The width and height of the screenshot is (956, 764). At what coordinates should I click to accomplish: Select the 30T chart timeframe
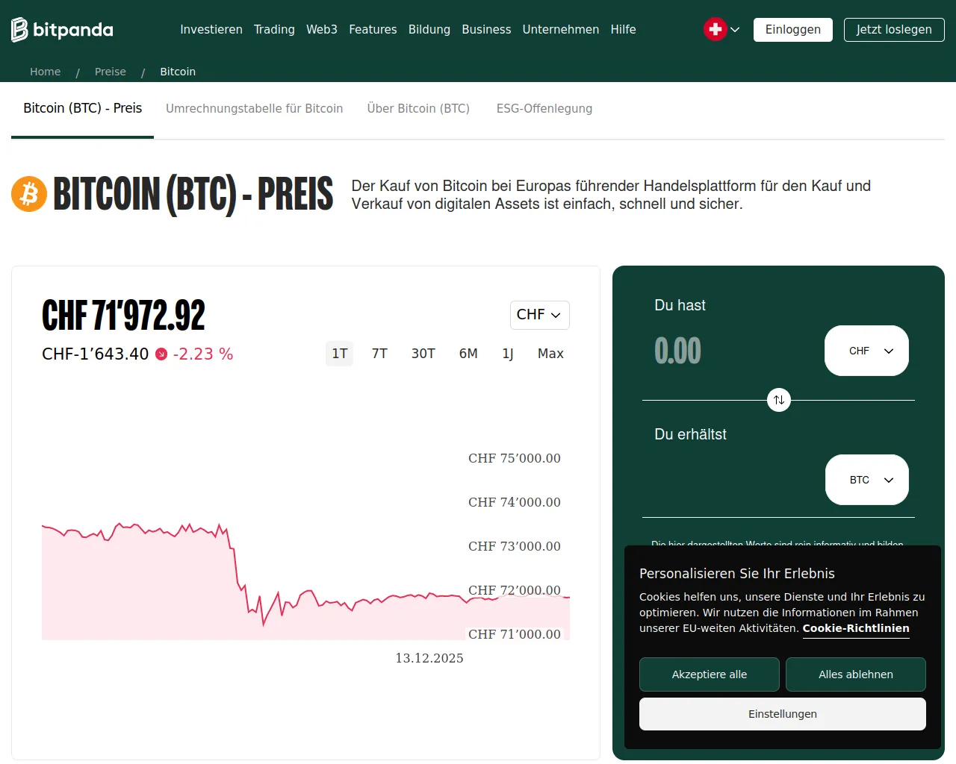423,354
